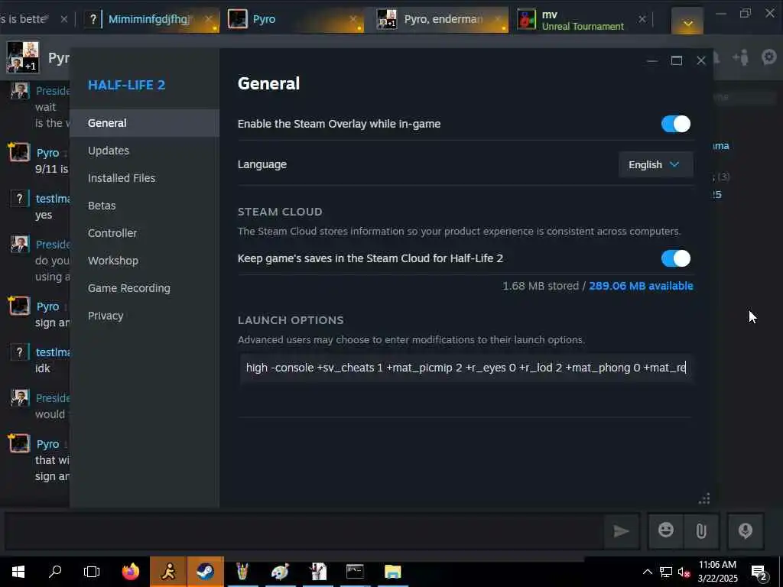
Task: Open the emoticon picker in chat
Action: click(x=666, y=530)
